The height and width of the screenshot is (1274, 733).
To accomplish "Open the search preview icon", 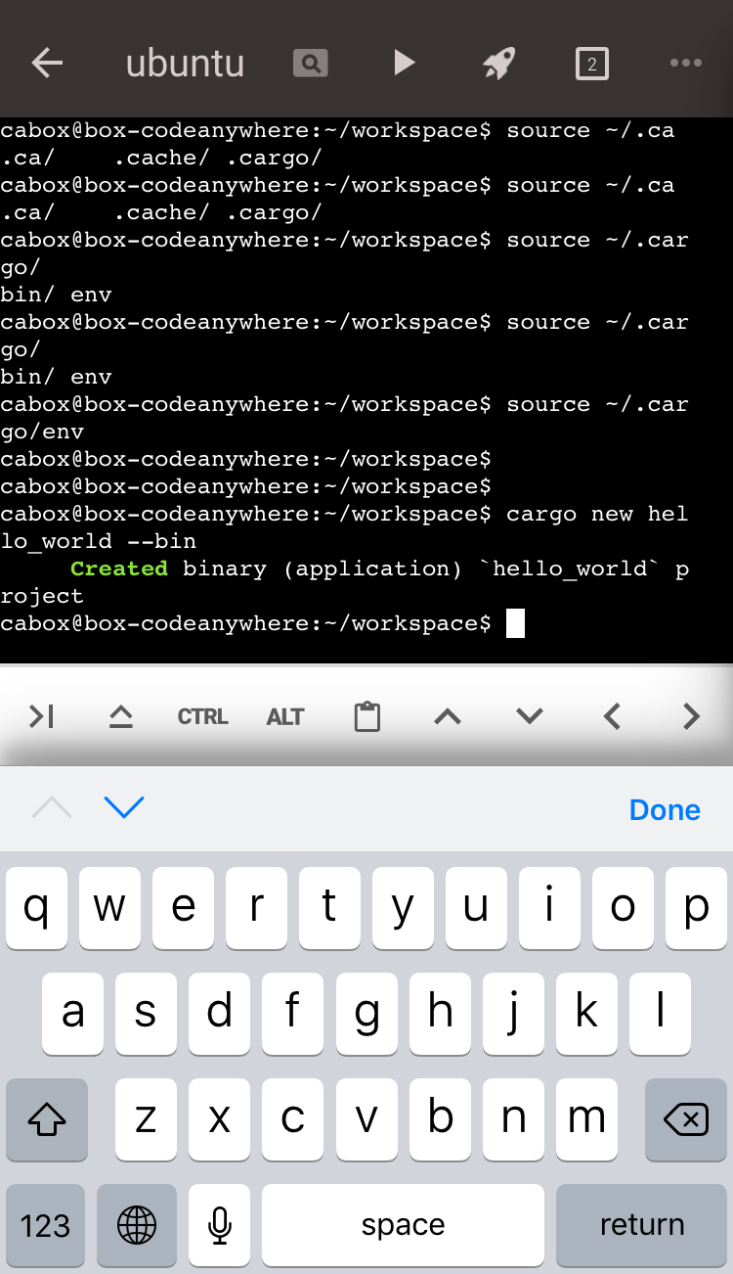I will tap(310, 64).
